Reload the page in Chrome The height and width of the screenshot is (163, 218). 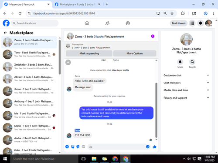click(20, 13)
